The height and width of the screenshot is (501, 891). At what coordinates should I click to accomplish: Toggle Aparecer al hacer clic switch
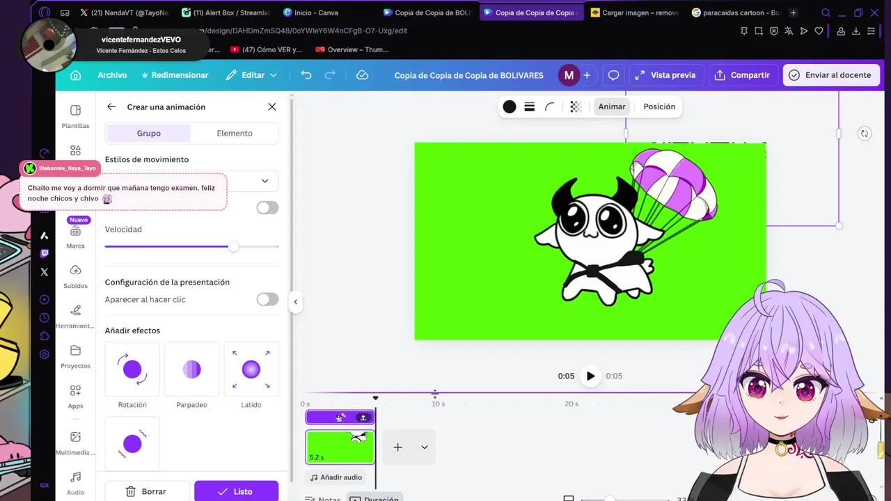267,299
